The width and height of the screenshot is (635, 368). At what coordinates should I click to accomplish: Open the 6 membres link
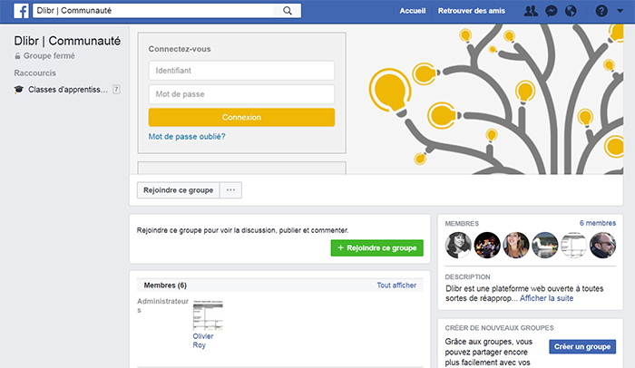(598, 223)
